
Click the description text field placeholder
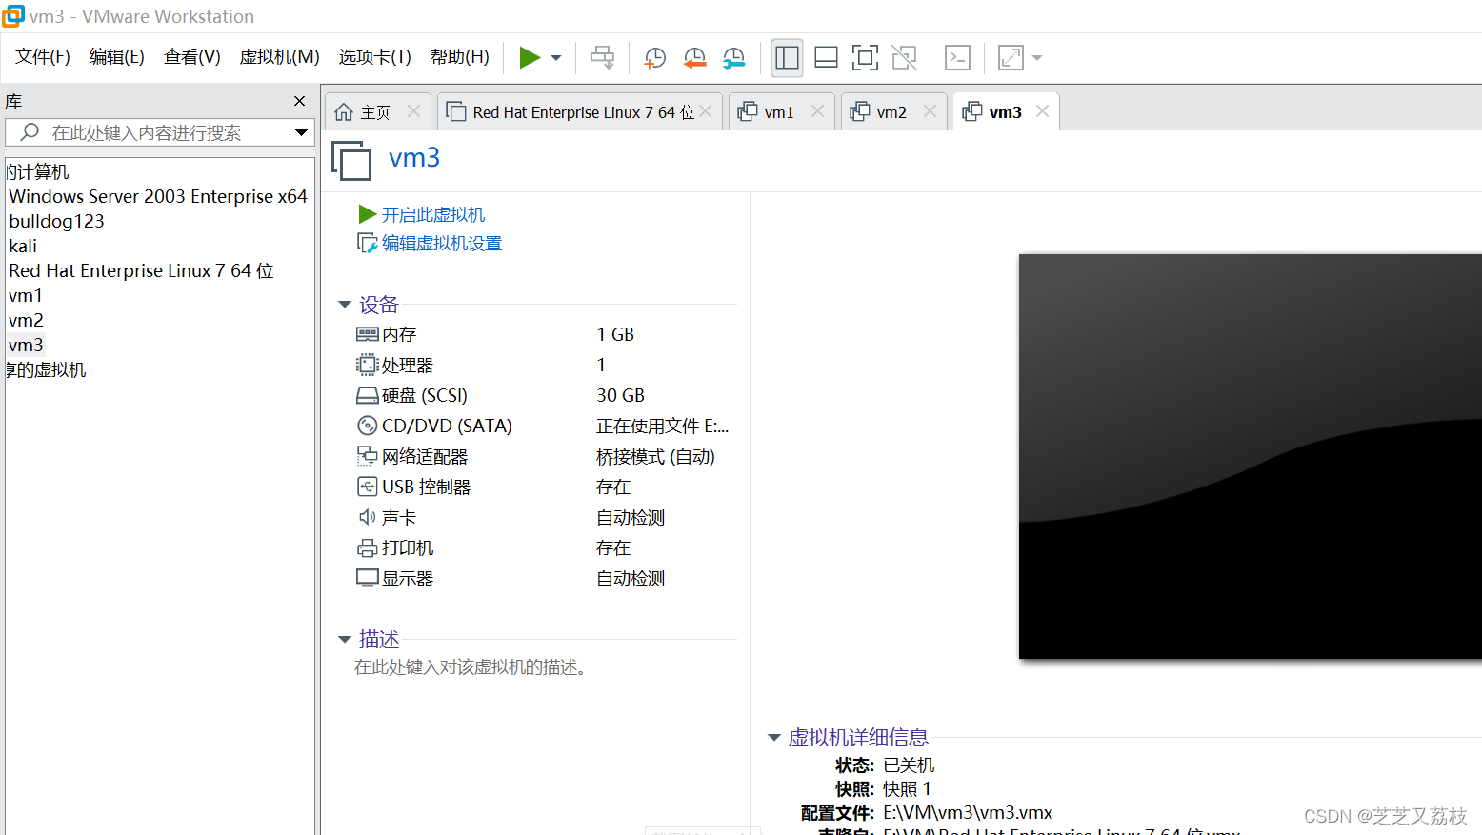pyautogui.click(x=473, y=667)
